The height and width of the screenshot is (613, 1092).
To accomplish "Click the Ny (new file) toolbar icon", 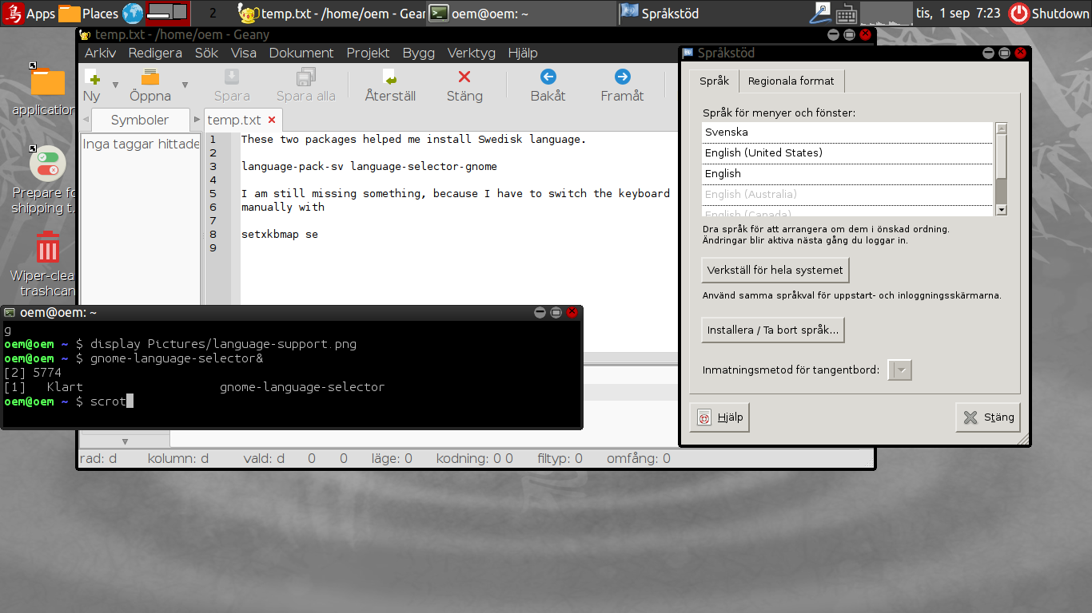I will (92, 77).
